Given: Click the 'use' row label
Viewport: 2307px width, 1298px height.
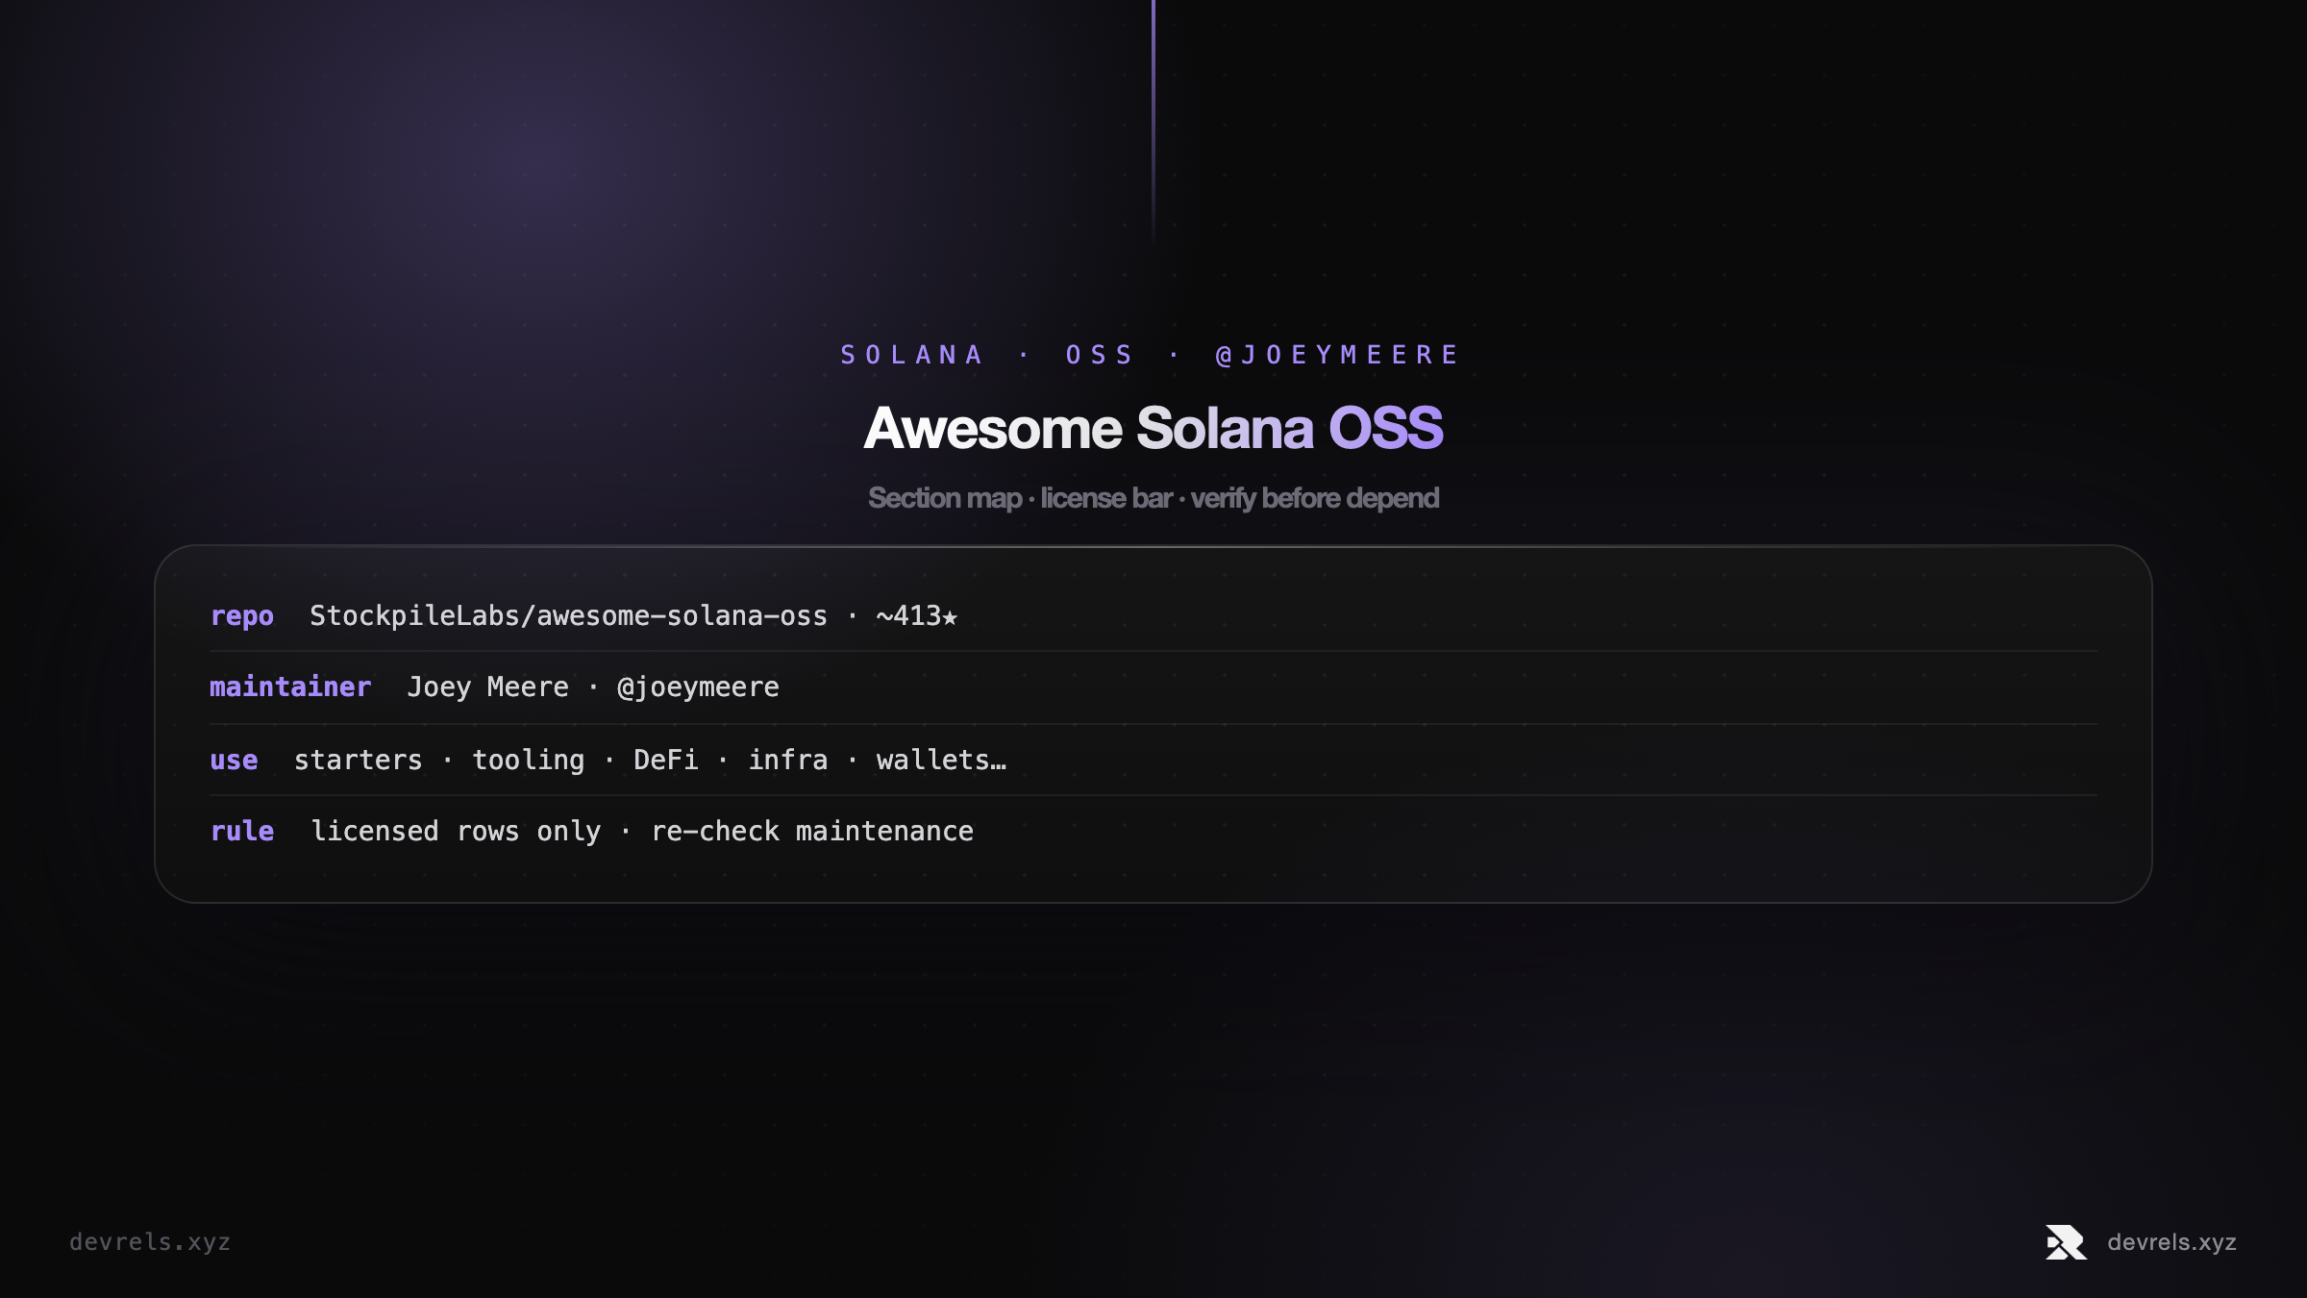Looking at the screenshot, I should 234,761.
